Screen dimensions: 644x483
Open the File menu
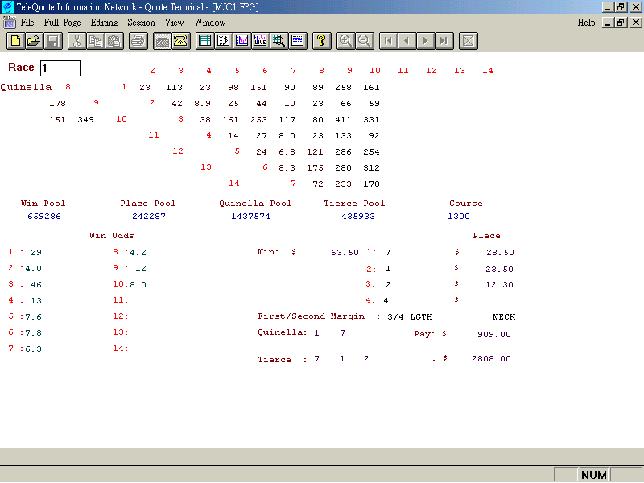click(x=27, y=23)
